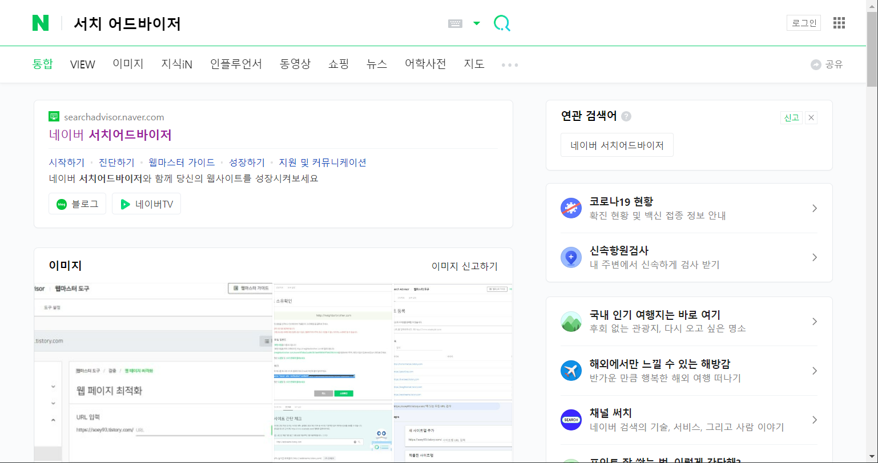Open the 어학사전 tab
The width and height of the screenshot is (878, 463).
pos(425,64)
